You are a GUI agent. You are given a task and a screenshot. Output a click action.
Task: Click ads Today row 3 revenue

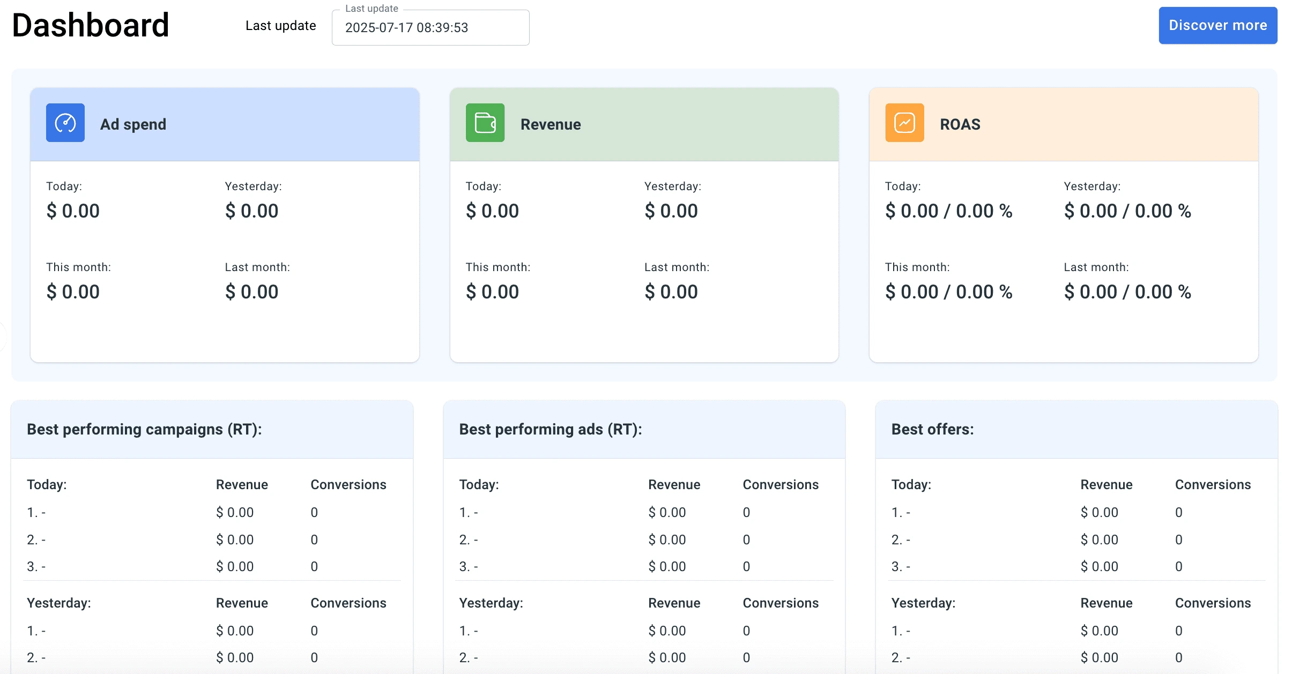[667, 566]
